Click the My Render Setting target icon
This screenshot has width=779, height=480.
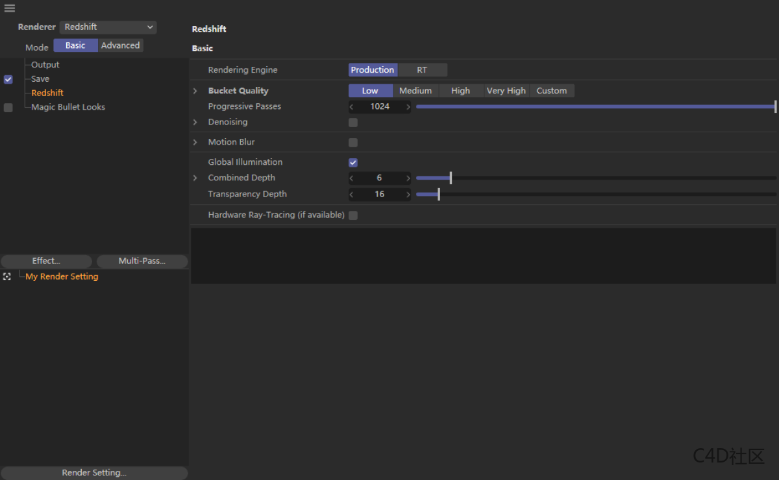(7, 276)
